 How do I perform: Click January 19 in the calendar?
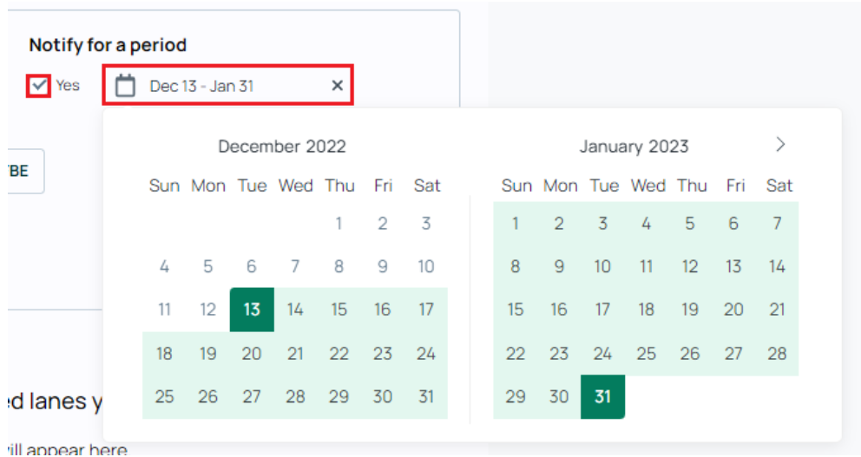click(690, 310)
